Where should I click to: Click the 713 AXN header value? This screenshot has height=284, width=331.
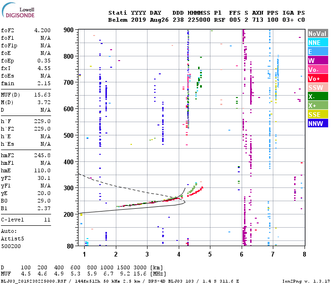click(x=258, y=20)
